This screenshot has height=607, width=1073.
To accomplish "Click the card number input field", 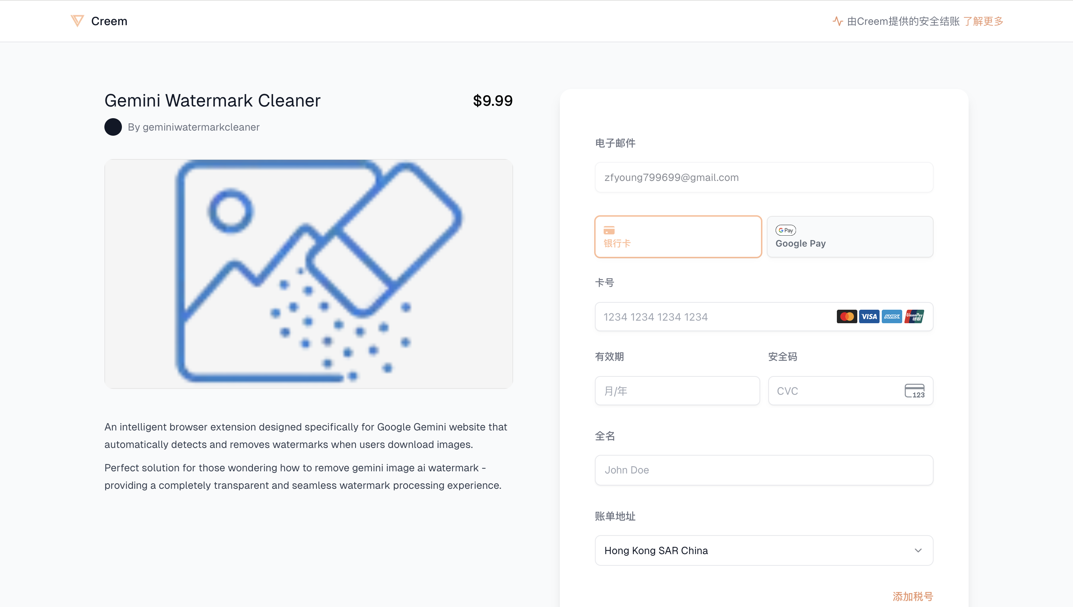I will pos(709,317).
